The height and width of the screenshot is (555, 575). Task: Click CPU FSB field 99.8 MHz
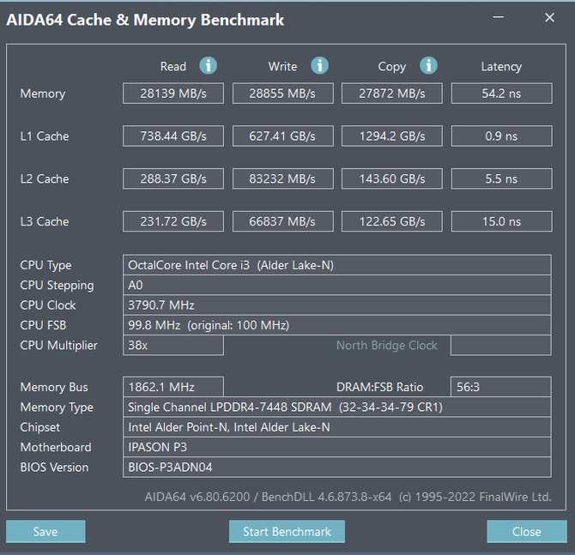click(x=336, y=325)
